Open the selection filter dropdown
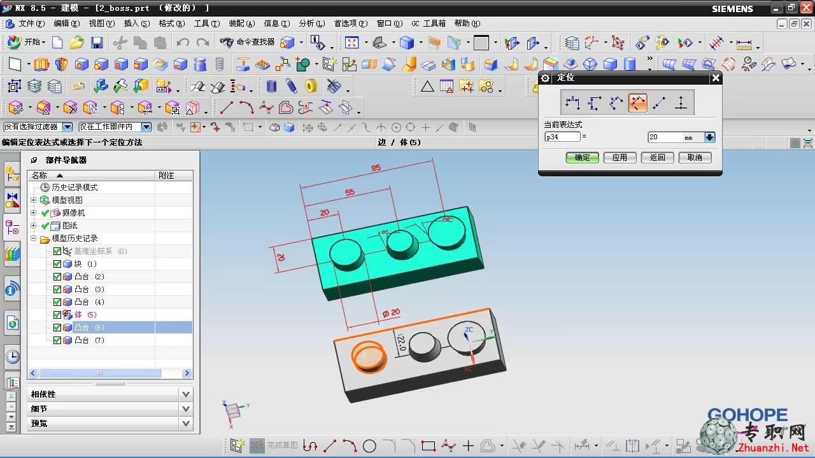 [67, 127]
